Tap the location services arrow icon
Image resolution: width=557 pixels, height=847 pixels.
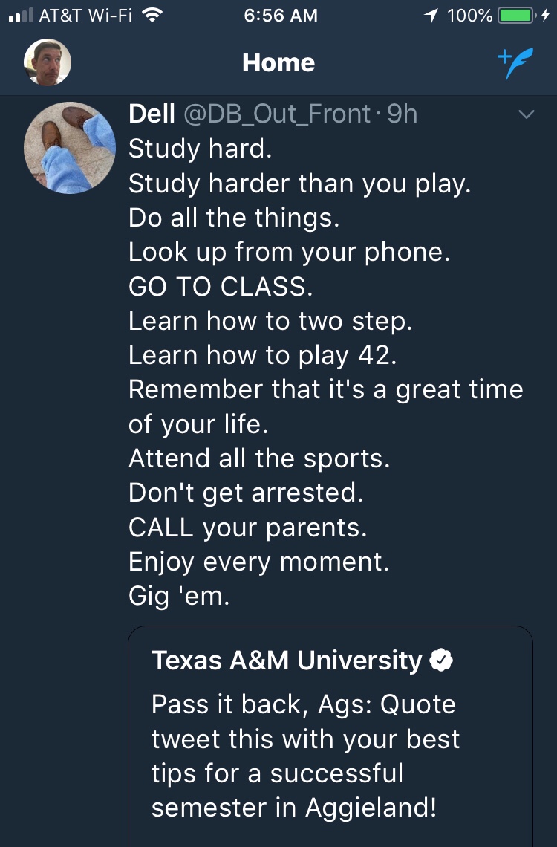pos(431,15)
